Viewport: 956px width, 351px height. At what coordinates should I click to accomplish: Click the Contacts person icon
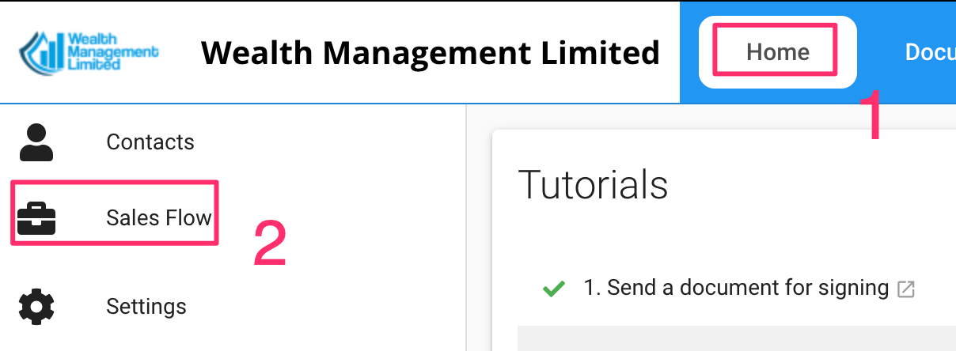tap(36, 143)
